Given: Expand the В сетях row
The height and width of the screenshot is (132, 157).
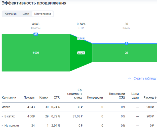Looking at the screenshot, I should pyautogui.click(x=2, y=116).
